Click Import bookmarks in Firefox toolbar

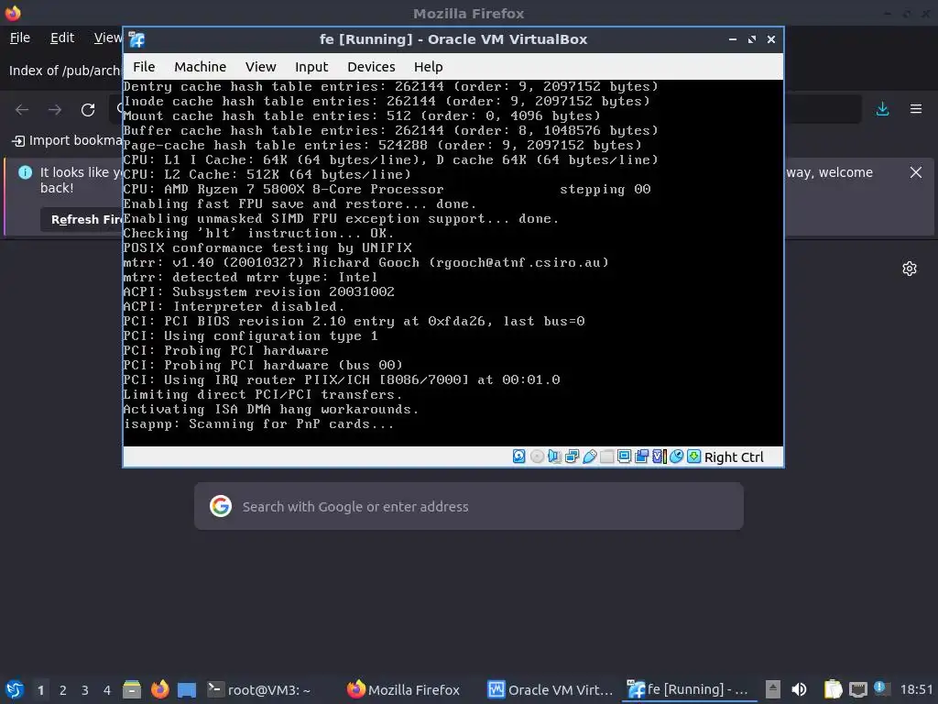pyautogui.click(x=67, y=140)
